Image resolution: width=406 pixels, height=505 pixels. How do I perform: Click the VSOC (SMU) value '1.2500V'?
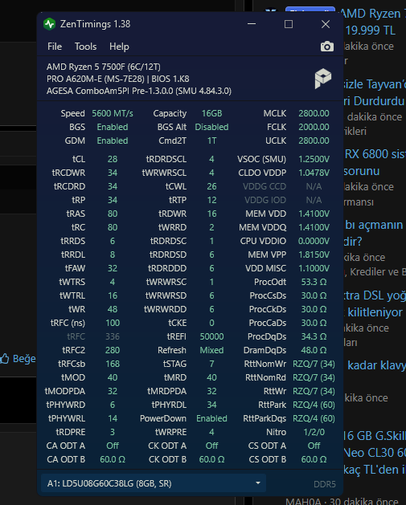click(x=314, y=159)
